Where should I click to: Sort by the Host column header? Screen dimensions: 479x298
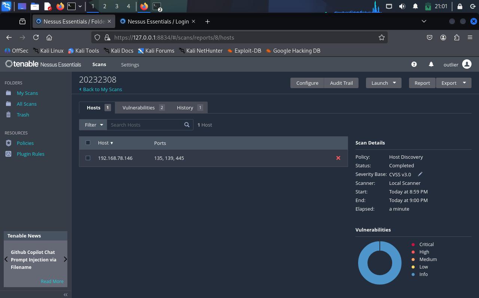(105, 143)
